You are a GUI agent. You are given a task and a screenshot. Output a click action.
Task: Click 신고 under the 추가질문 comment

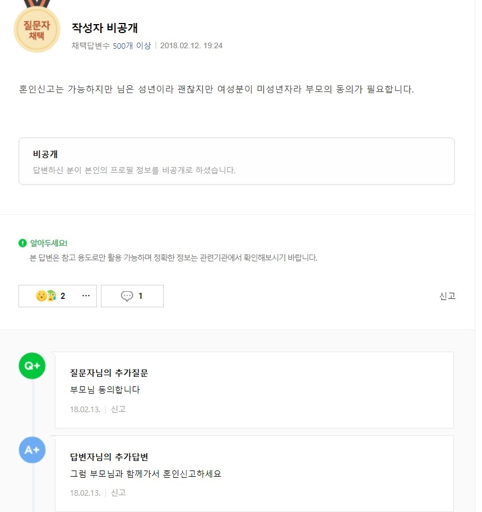[118, 409]
